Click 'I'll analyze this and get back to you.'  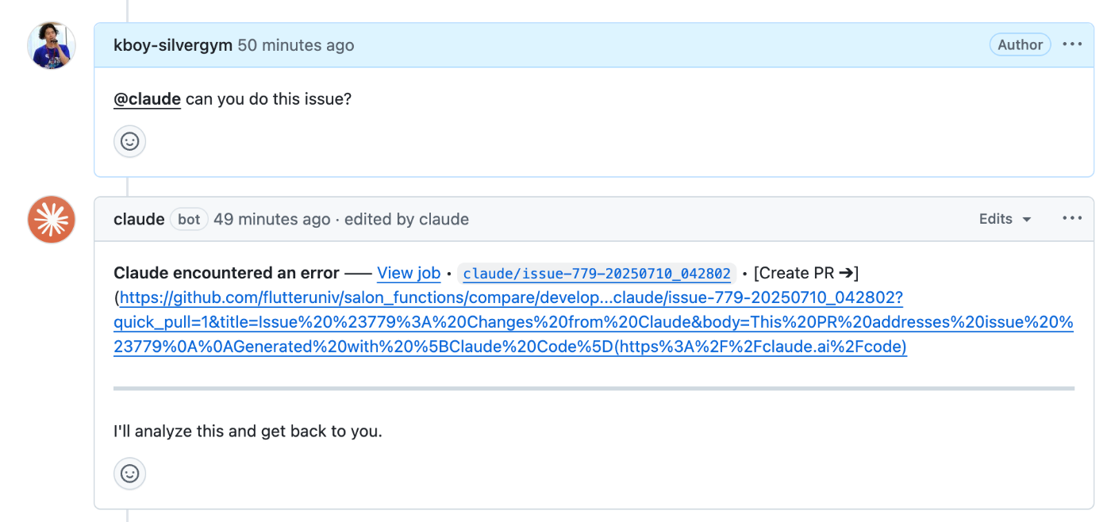(248, 432)
